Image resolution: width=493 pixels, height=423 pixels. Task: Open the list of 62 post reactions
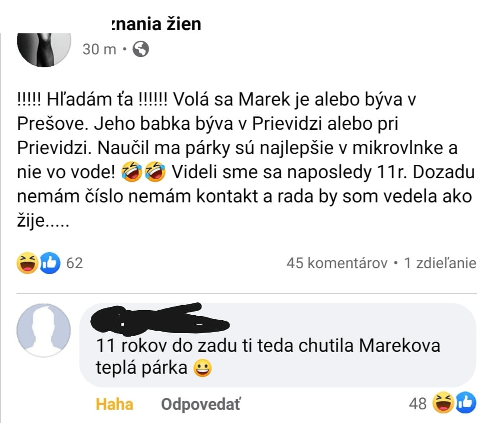pyautogui.click(x=74, y=264)
